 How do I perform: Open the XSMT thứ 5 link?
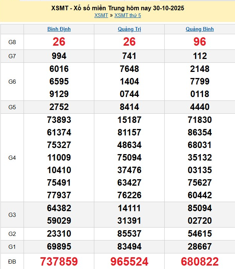tap(127, 15)
